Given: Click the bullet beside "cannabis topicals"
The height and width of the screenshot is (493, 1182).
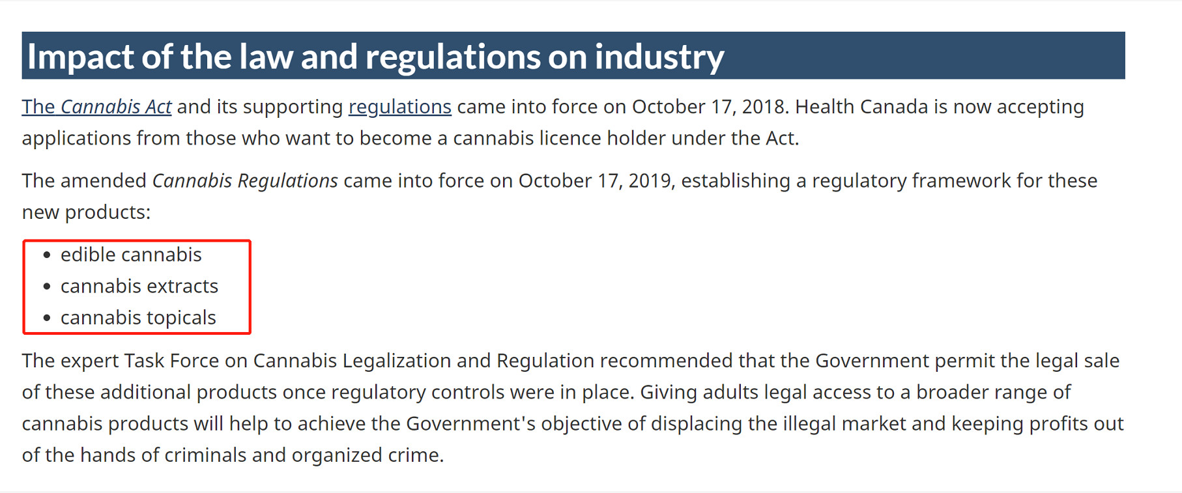Looking at the screenshot, I should pos(47,318).
